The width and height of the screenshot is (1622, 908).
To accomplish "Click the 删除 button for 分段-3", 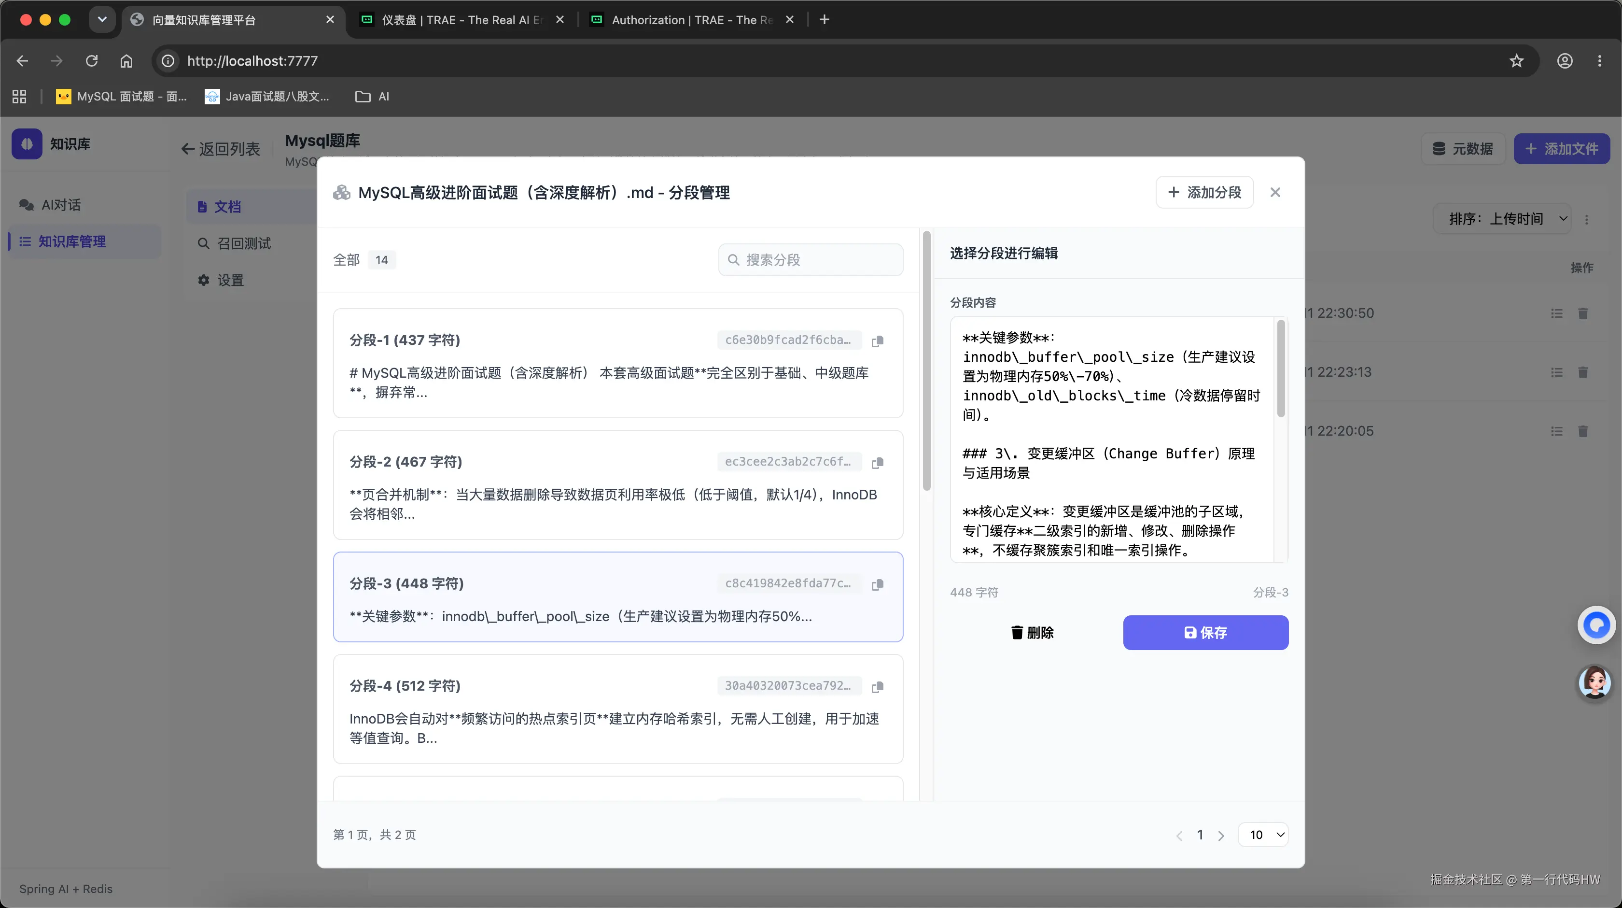I will 1033,633.
